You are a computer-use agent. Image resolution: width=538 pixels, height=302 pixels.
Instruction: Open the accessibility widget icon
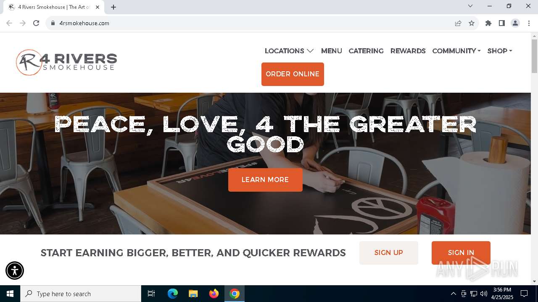(15, 271)
